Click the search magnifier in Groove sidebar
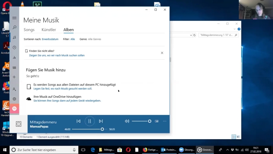273x154 pixels. click(x=14, y=27)
